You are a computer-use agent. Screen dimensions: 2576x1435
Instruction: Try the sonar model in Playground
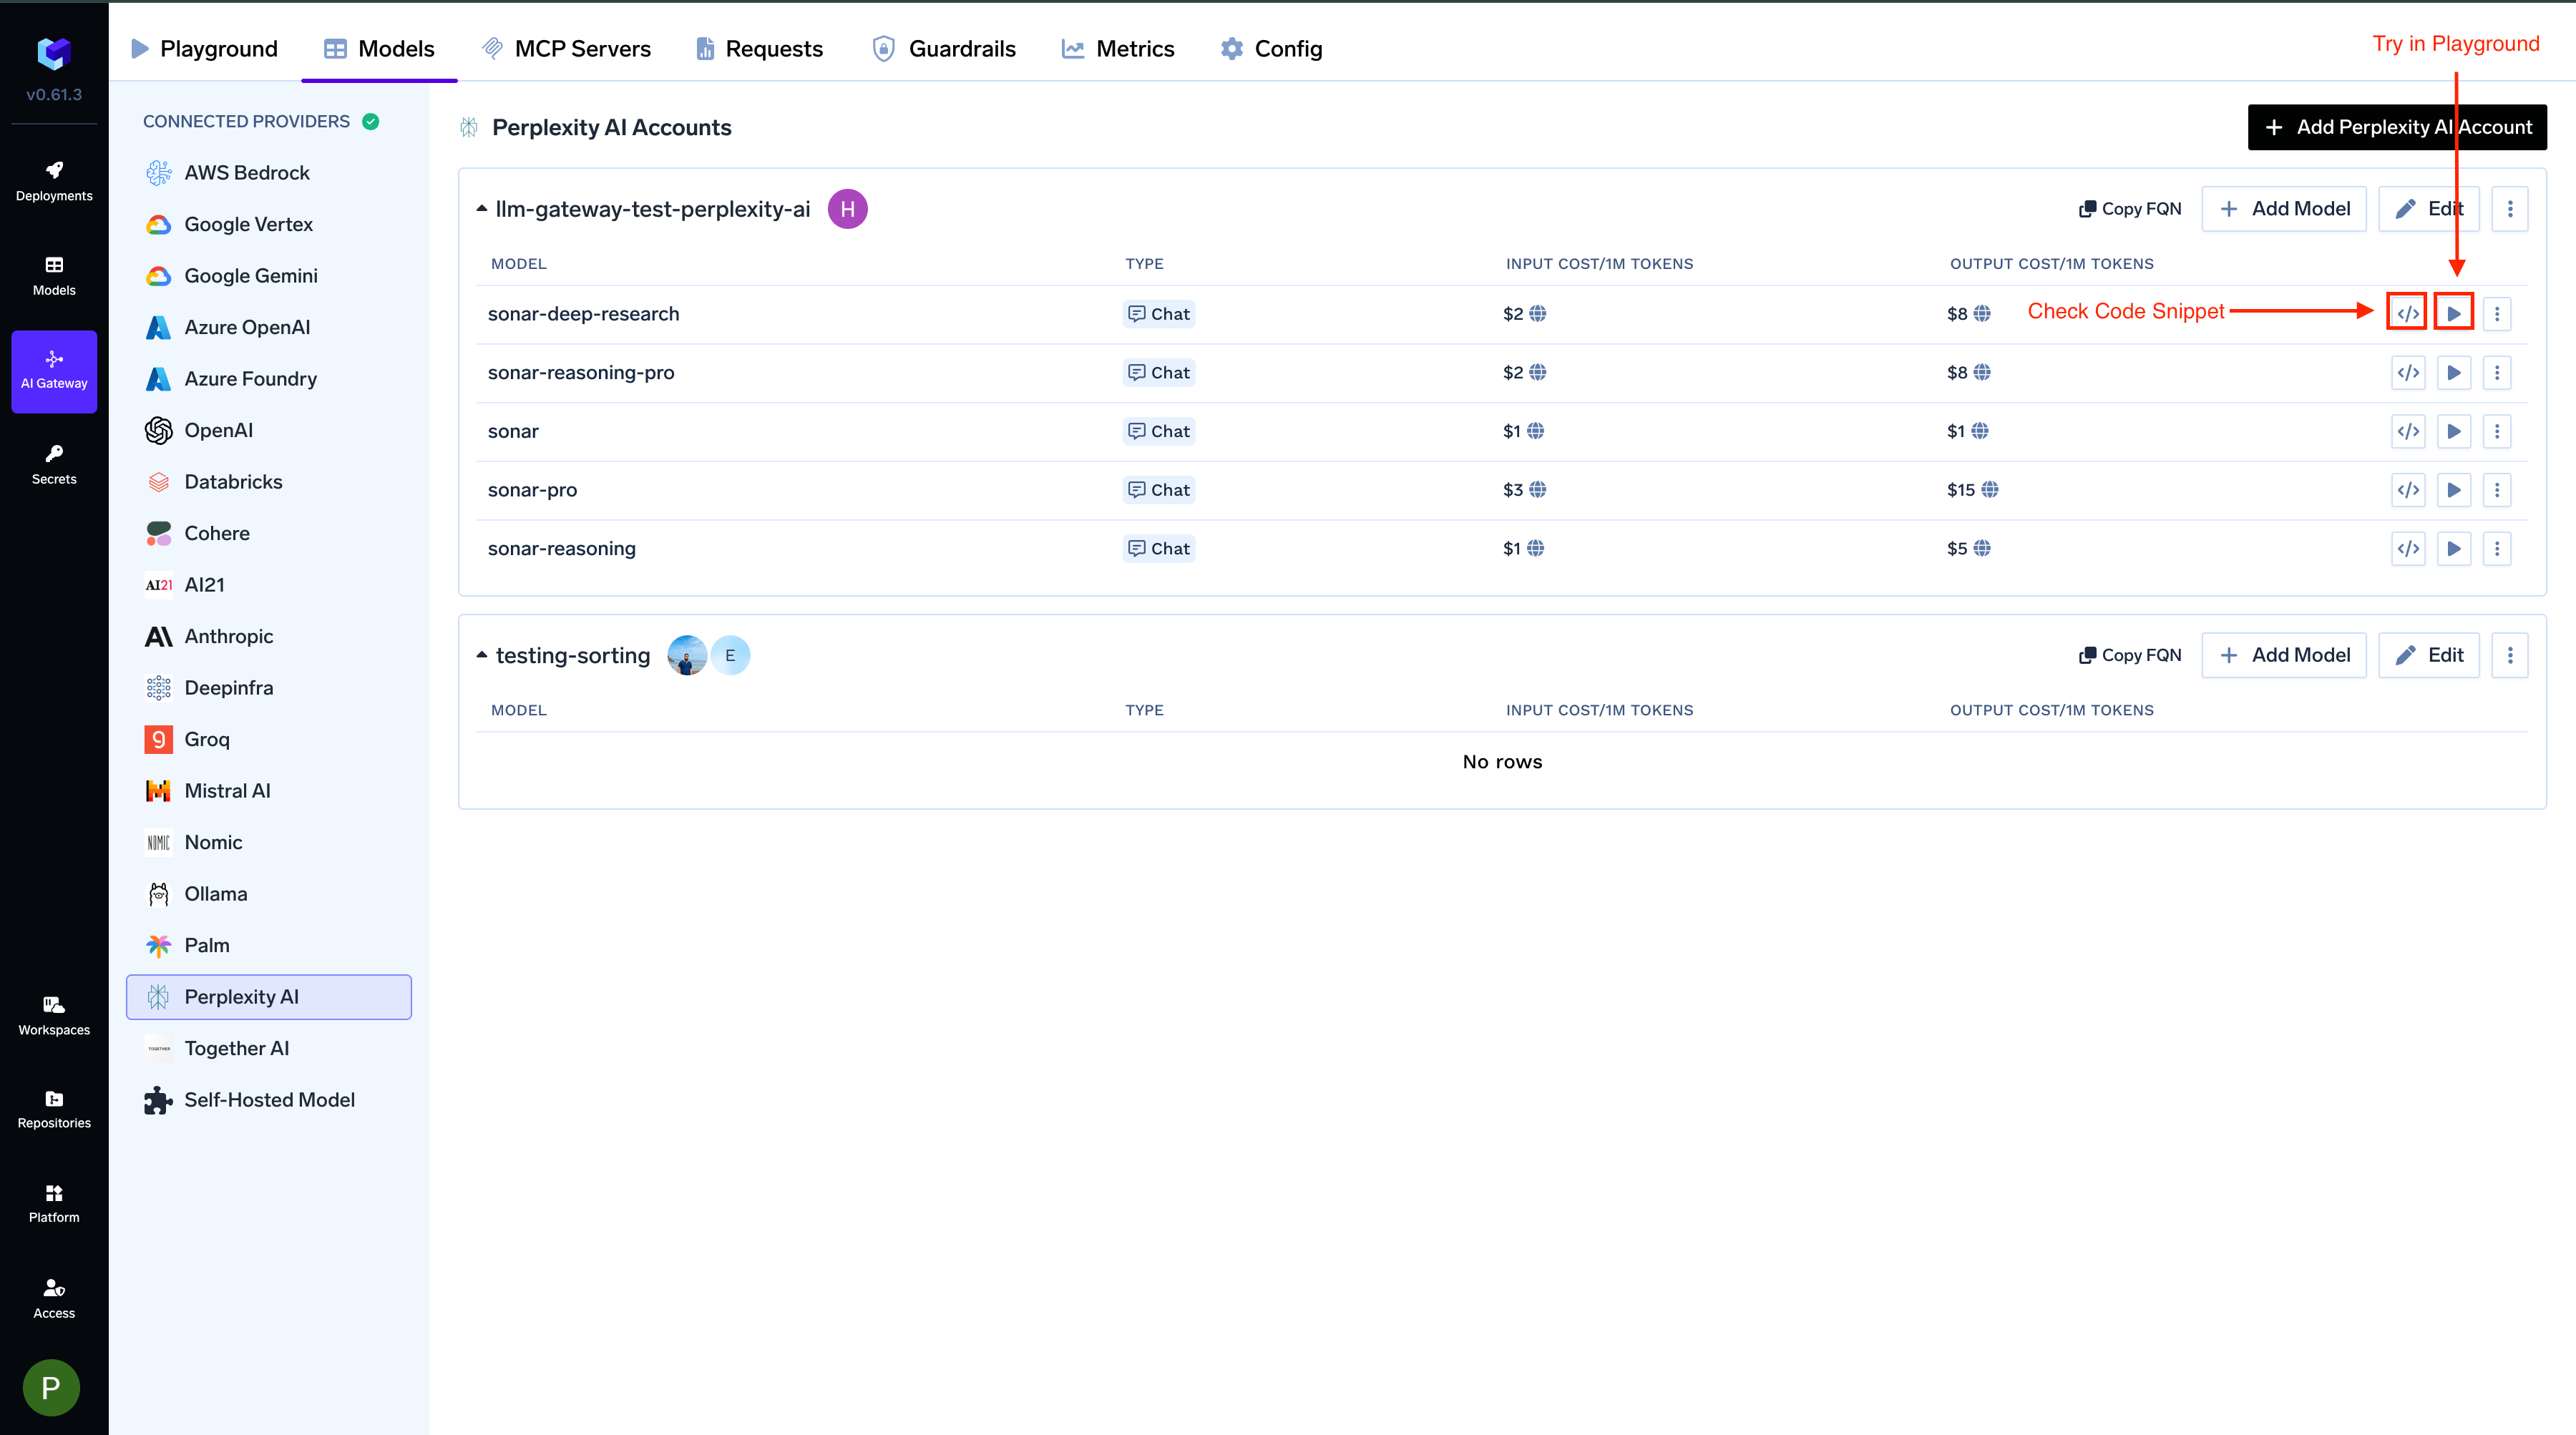coord(2454,431)
